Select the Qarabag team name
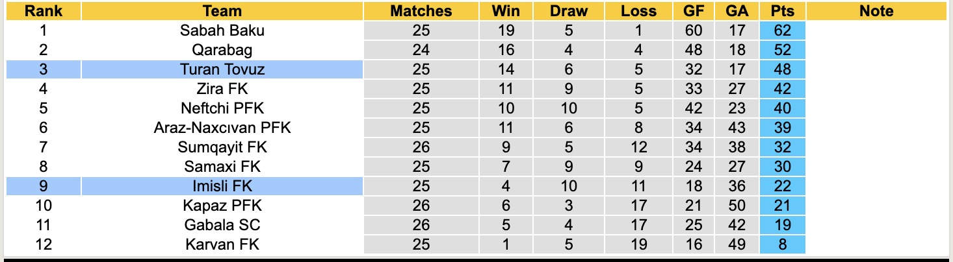Screen dimensions: 953x262 coord(222,50)
